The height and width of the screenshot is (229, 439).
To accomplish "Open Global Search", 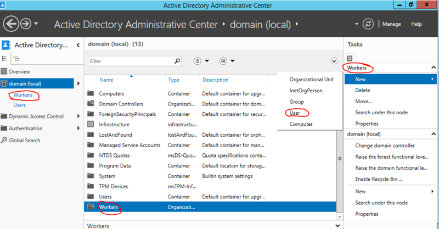I will (x=24, y=140).
